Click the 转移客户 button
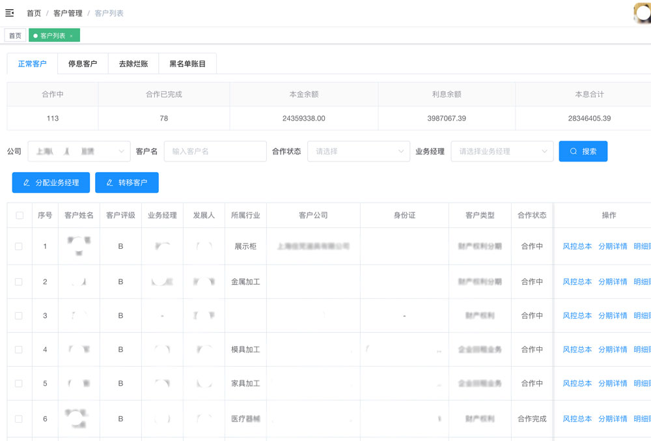This screenshot has width=651, height=441. [127, 182]
